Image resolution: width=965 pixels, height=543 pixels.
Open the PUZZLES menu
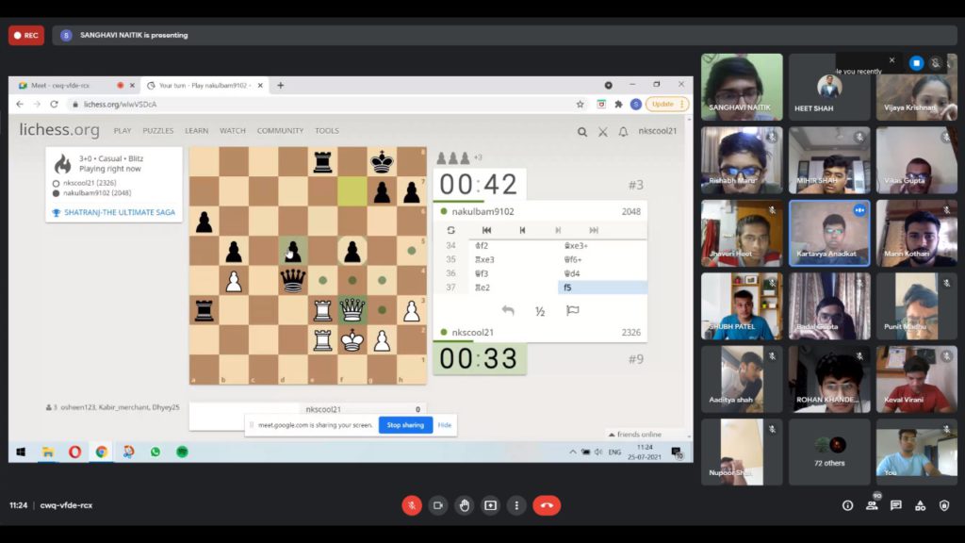(158, 130)
